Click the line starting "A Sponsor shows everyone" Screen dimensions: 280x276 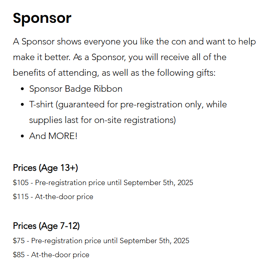click(134, 42)
